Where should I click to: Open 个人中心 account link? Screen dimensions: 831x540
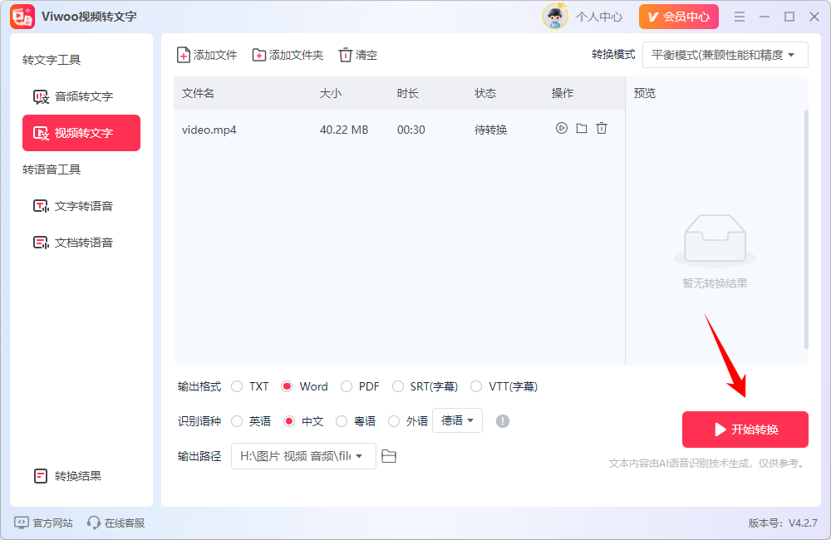(599, 17)
